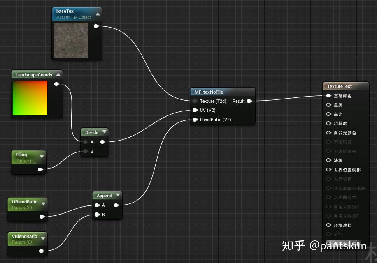This screenshot has height=263, width=377.
Task: Click the 高光 input pin
Action: click(x=329, y=114)
